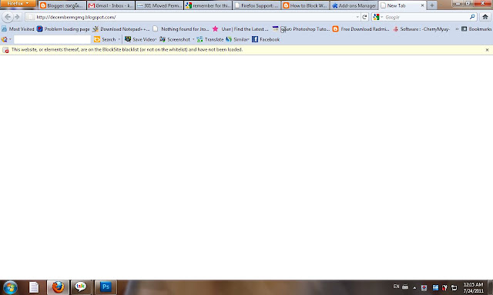
Task: Click the URL address bar
Action: pos(192,17)
